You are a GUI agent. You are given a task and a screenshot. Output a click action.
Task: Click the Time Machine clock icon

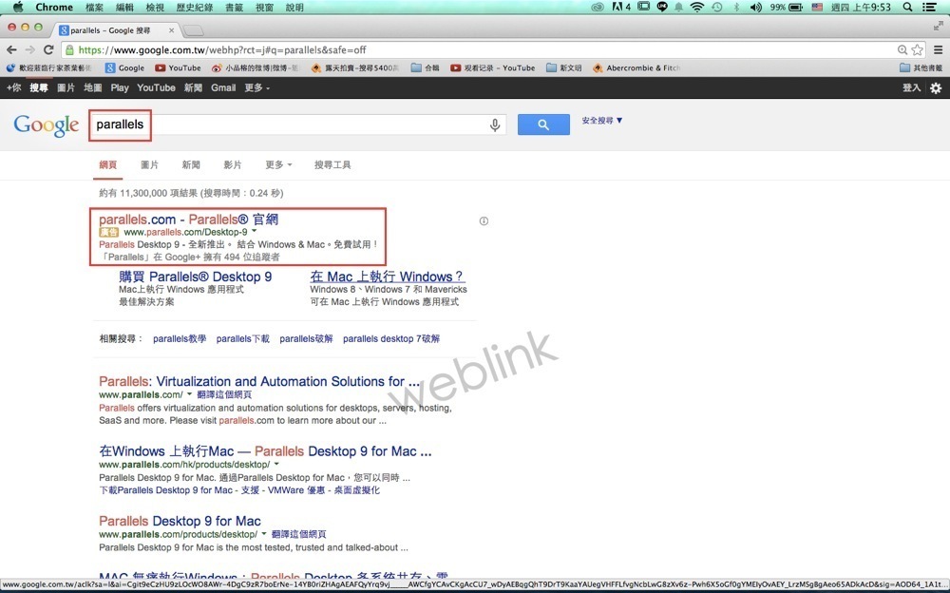click(716, 8)
